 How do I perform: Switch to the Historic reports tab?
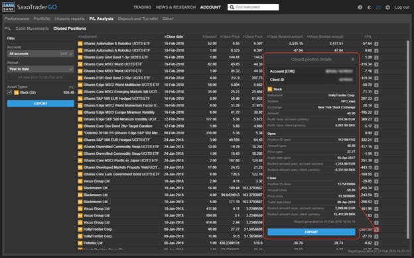pyautogui.click(x=70, y=19)
